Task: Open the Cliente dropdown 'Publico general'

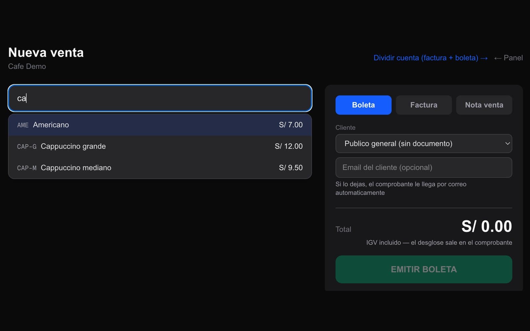Action: [x=424, y=143]
